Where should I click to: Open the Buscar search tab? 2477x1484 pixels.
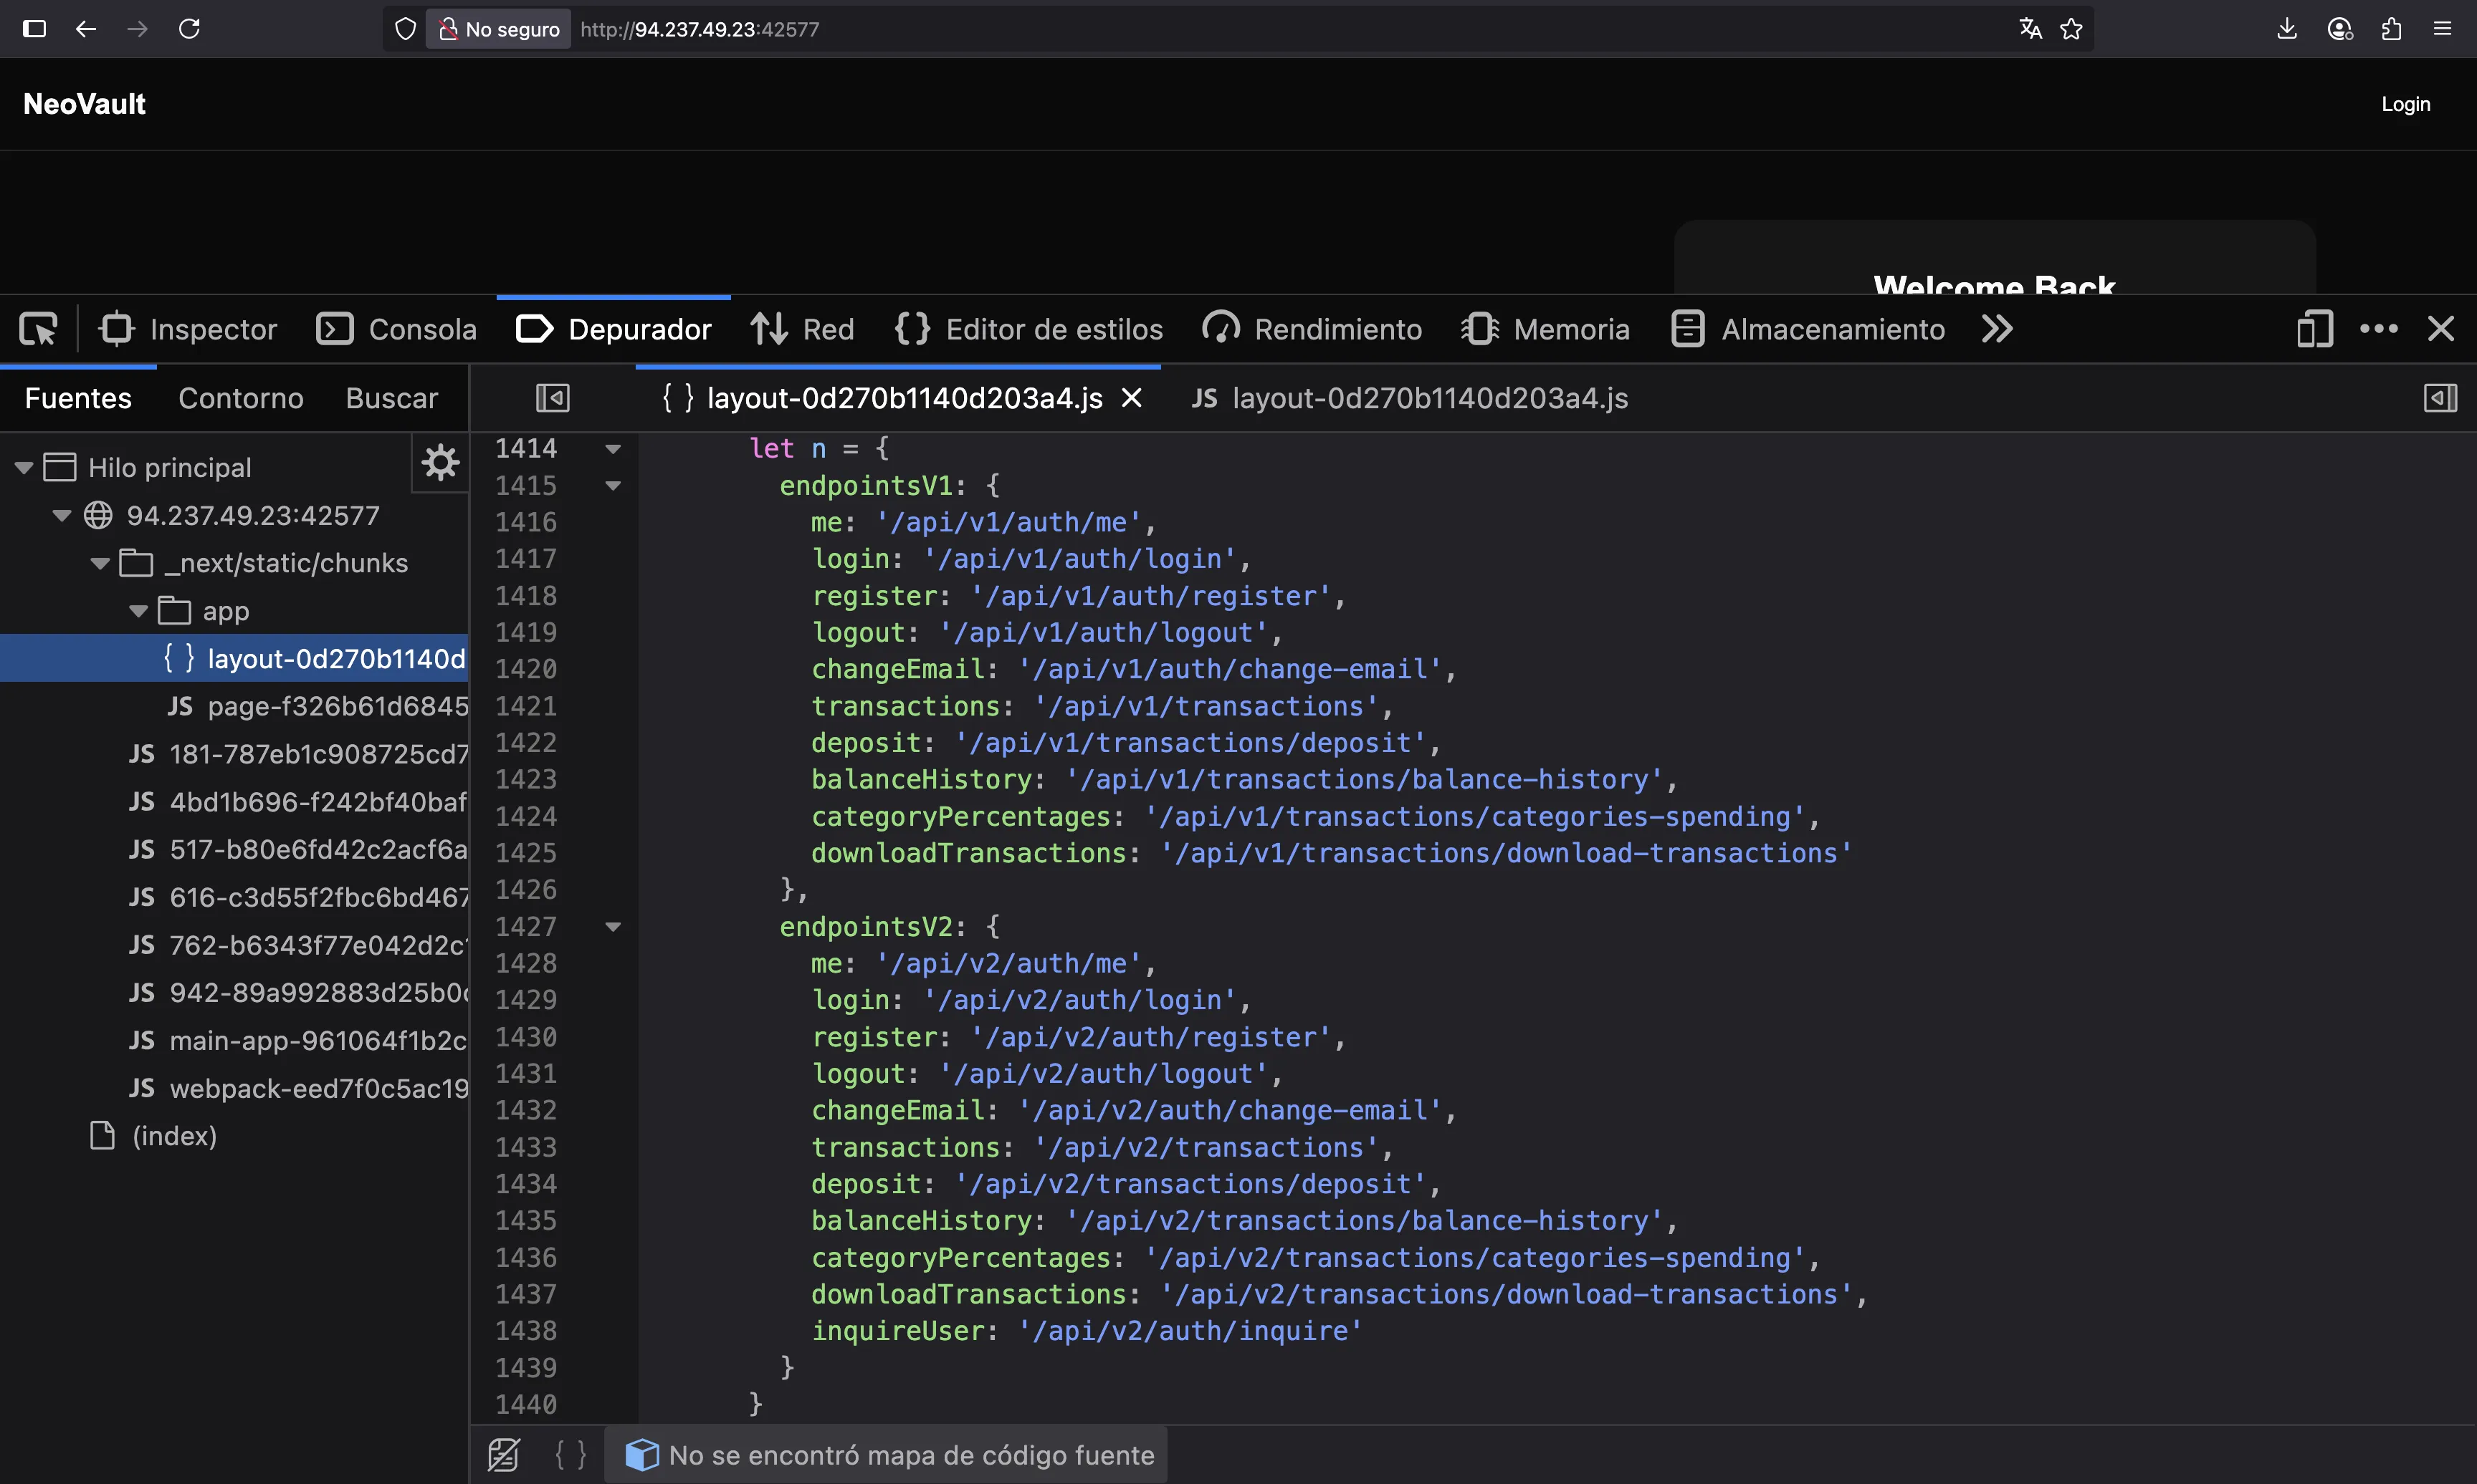[392, 398]
